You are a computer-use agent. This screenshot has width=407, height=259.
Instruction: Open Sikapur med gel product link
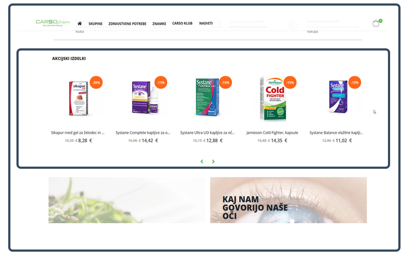(78, 133)
